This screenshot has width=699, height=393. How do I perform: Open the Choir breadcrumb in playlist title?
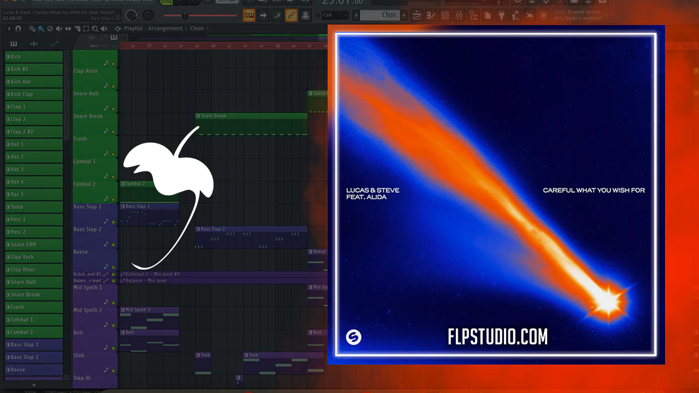(x=197, y=28)
